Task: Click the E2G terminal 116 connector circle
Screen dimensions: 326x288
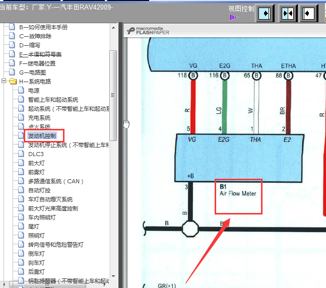Action: click(225, 76)
